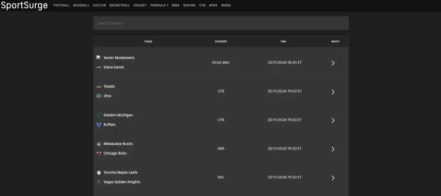Click the Toronto Maple Leafs logo
This screenshot has height=196, width=441.
tap(99, 172)
